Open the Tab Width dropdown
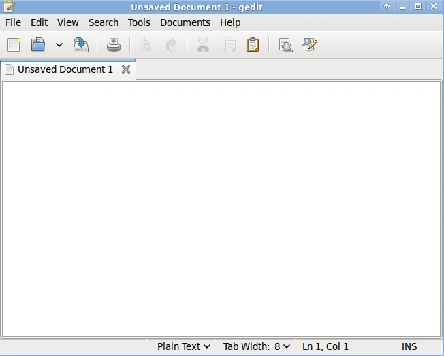Screen dimensions: 444x356 click(x=257, y=346)
